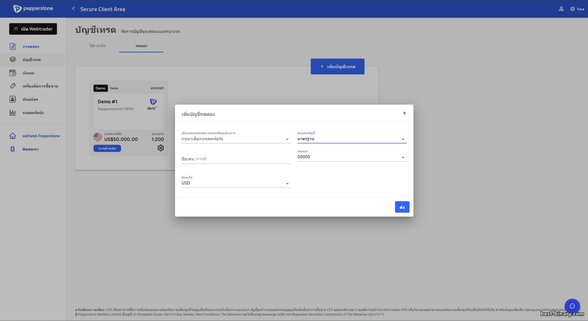
Task: Open the USD currency dropdown
Action: coord(236,183)
